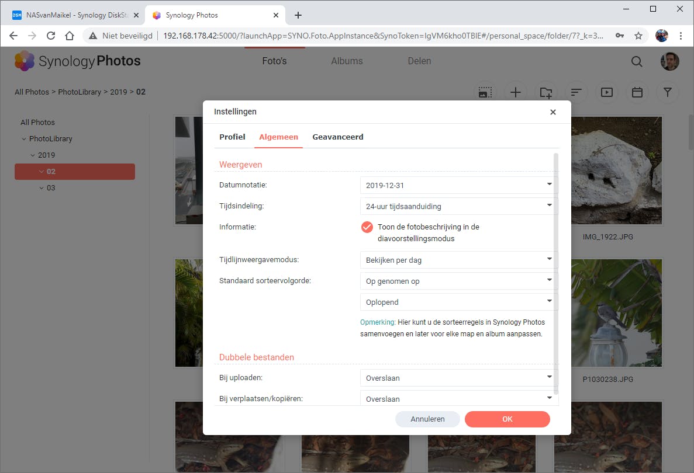Click the address bar URL
The image size is (694, 473).
pos(384,36)
